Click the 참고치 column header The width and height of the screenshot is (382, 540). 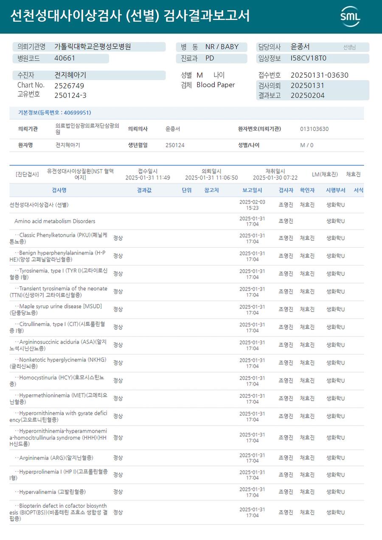211,190
